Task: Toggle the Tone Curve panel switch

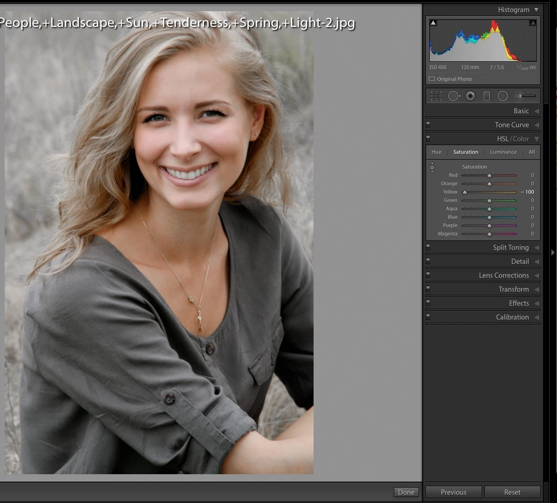Action: click(428, 124)
